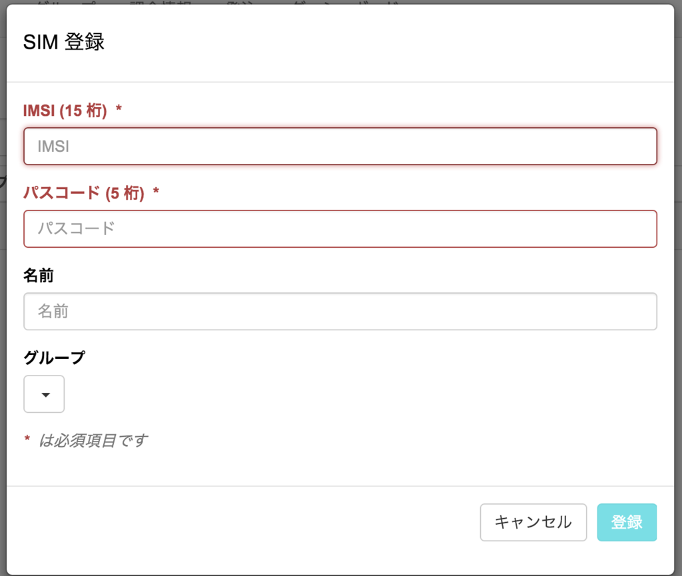
Task: Open the グループ dropdown
Action: [44, 394]
